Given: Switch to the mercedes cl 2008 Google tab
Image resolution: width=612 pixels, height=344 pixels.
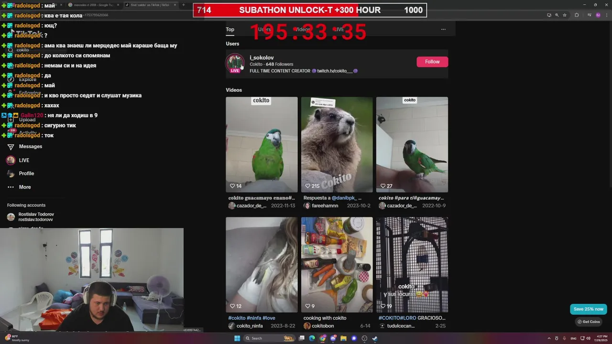Looking at the screenshot, I should point(93,5).
